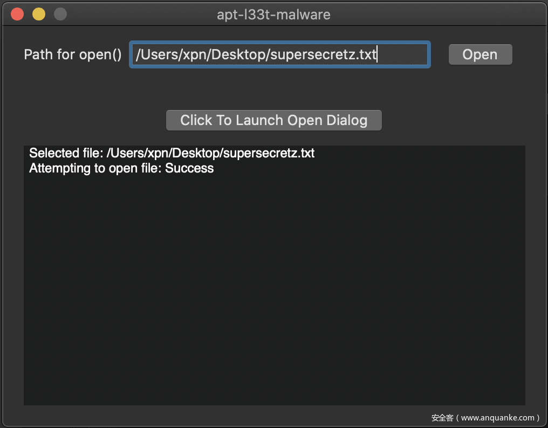Screen dimensions: 548x428
Task: Click the apt-l33t-malware window title
Action: tap(273, 15)
